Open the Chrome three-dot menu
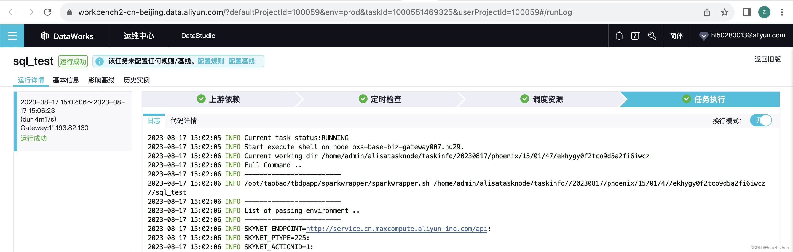 tap(782, 12)
